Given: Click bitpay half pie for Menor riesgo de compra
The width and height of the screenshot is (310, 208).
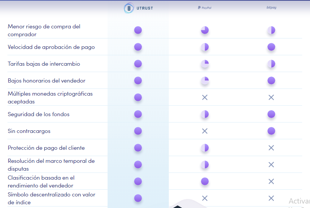Looking at the screenshot, I should (271, 30).
